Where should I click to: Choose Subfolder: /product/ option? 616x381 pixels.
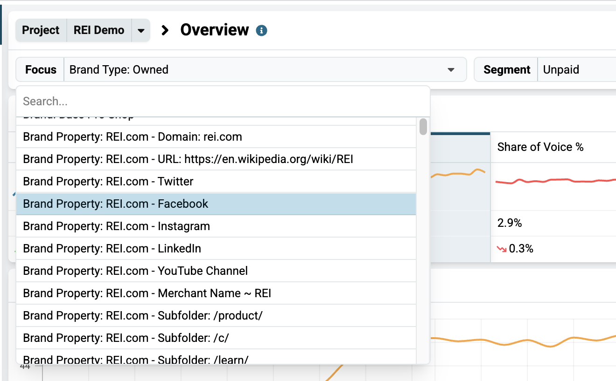tap(216, 316)
